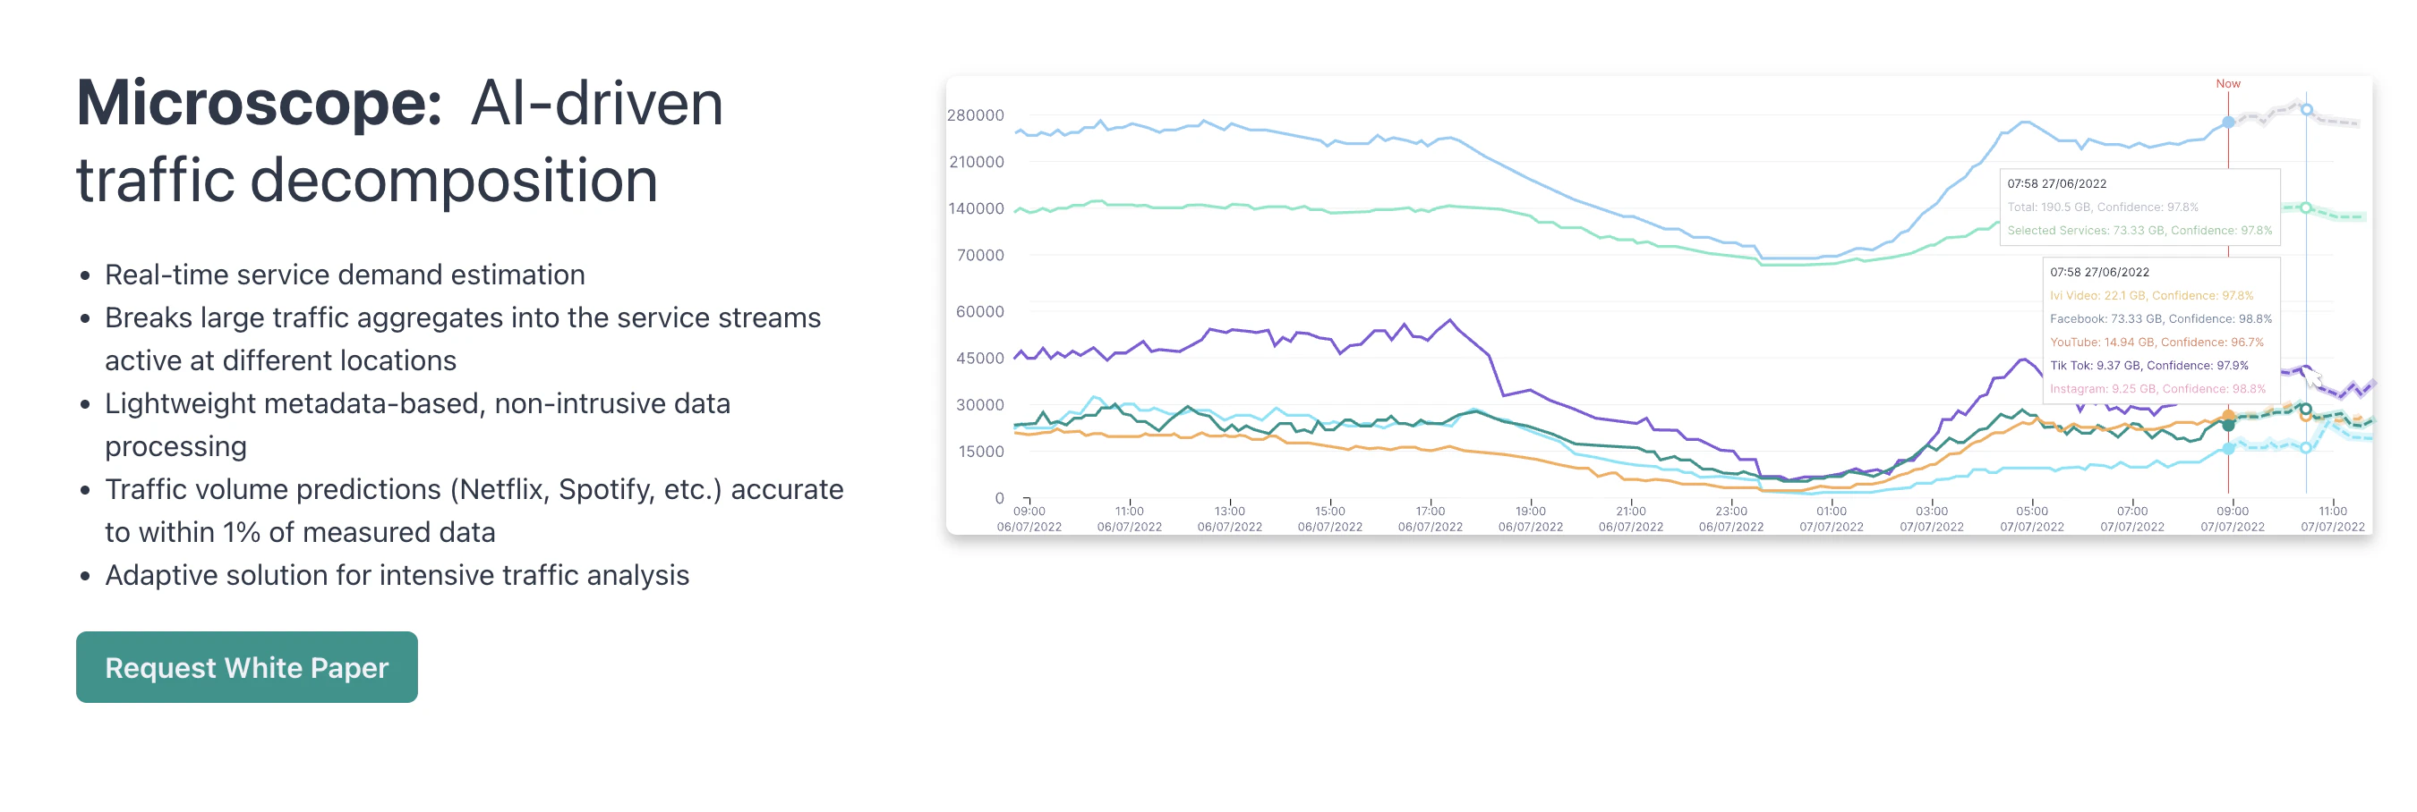Click blue data point at Now line
Image resolution: width=2417 pixels, height=812 pixels.
[x=2228, y=122]
